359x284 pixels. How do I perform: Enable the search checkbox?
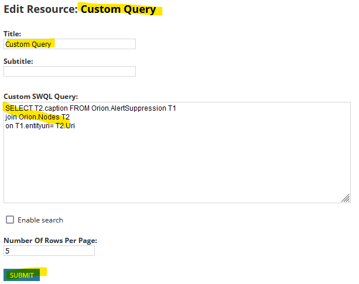point(10,220)
